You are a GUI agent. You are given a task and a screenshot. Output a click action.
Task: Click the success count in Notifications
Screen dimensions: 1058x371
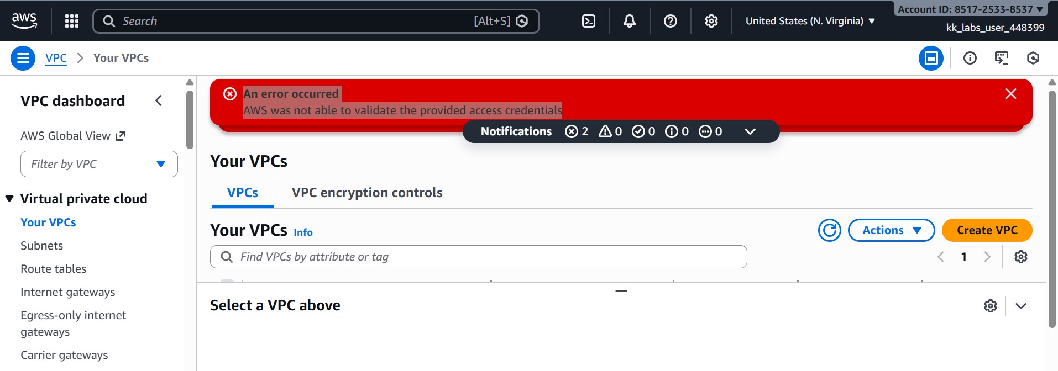[643, 131]
